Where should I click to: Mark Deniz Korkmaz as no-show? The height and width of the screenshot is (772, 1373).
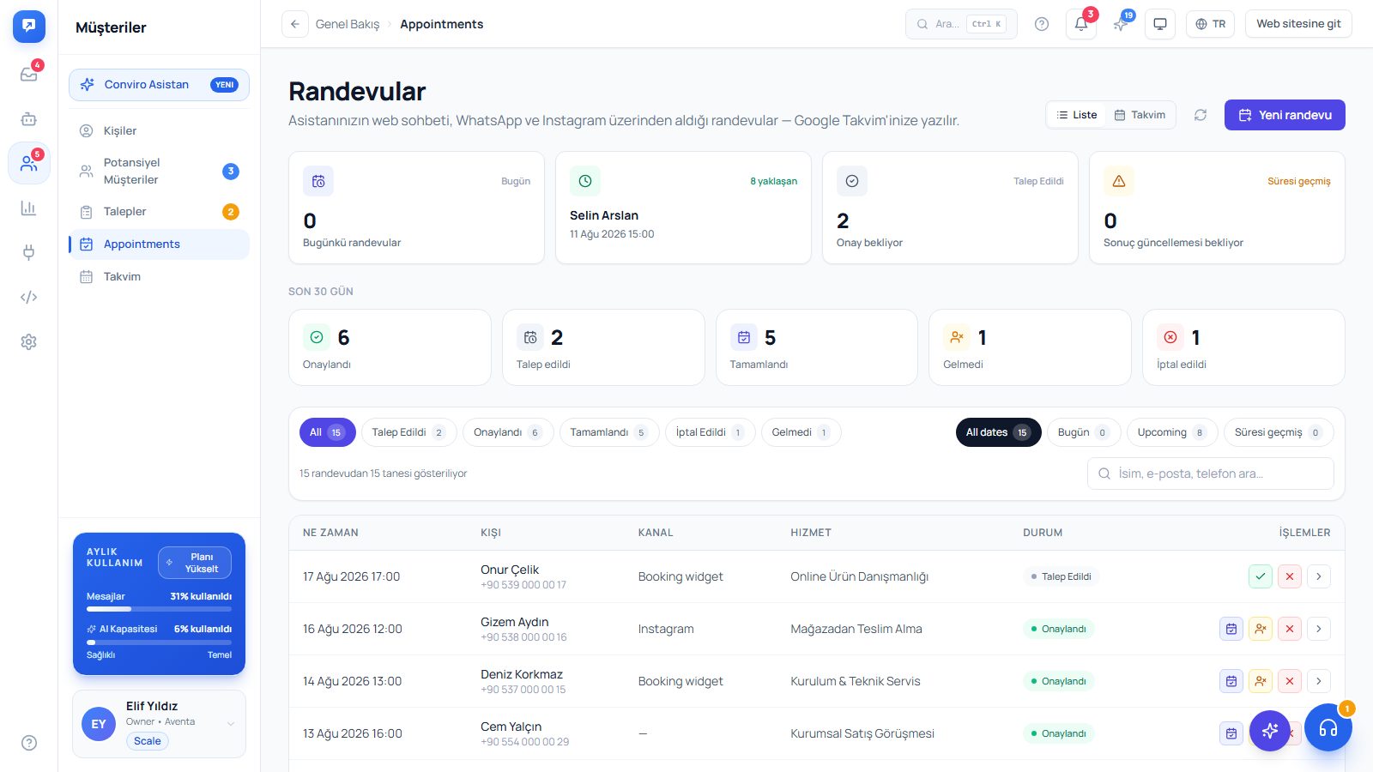coord(1261,681)
